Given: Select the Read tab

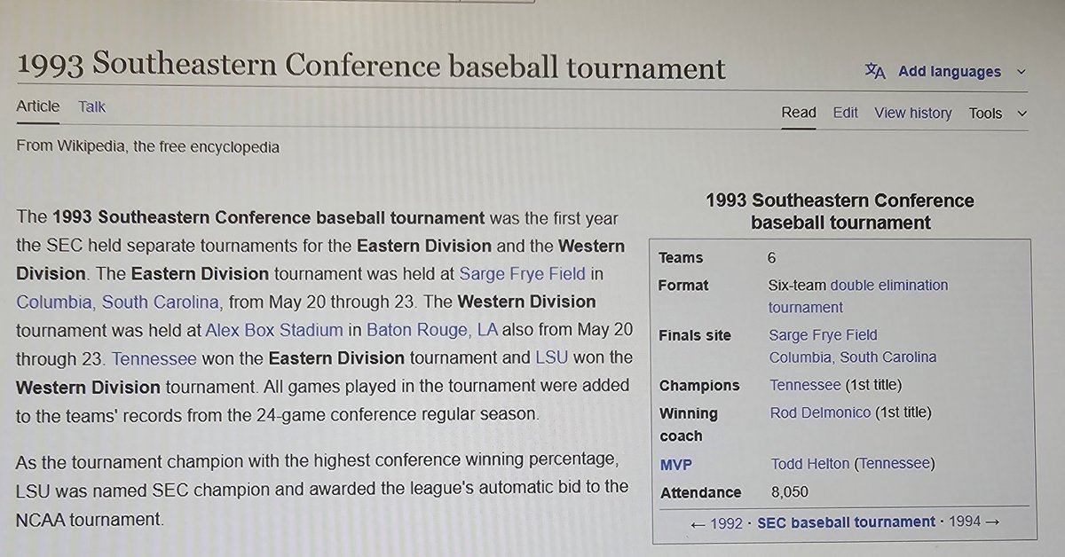Looking at the screenshot, I should point(799,113).
